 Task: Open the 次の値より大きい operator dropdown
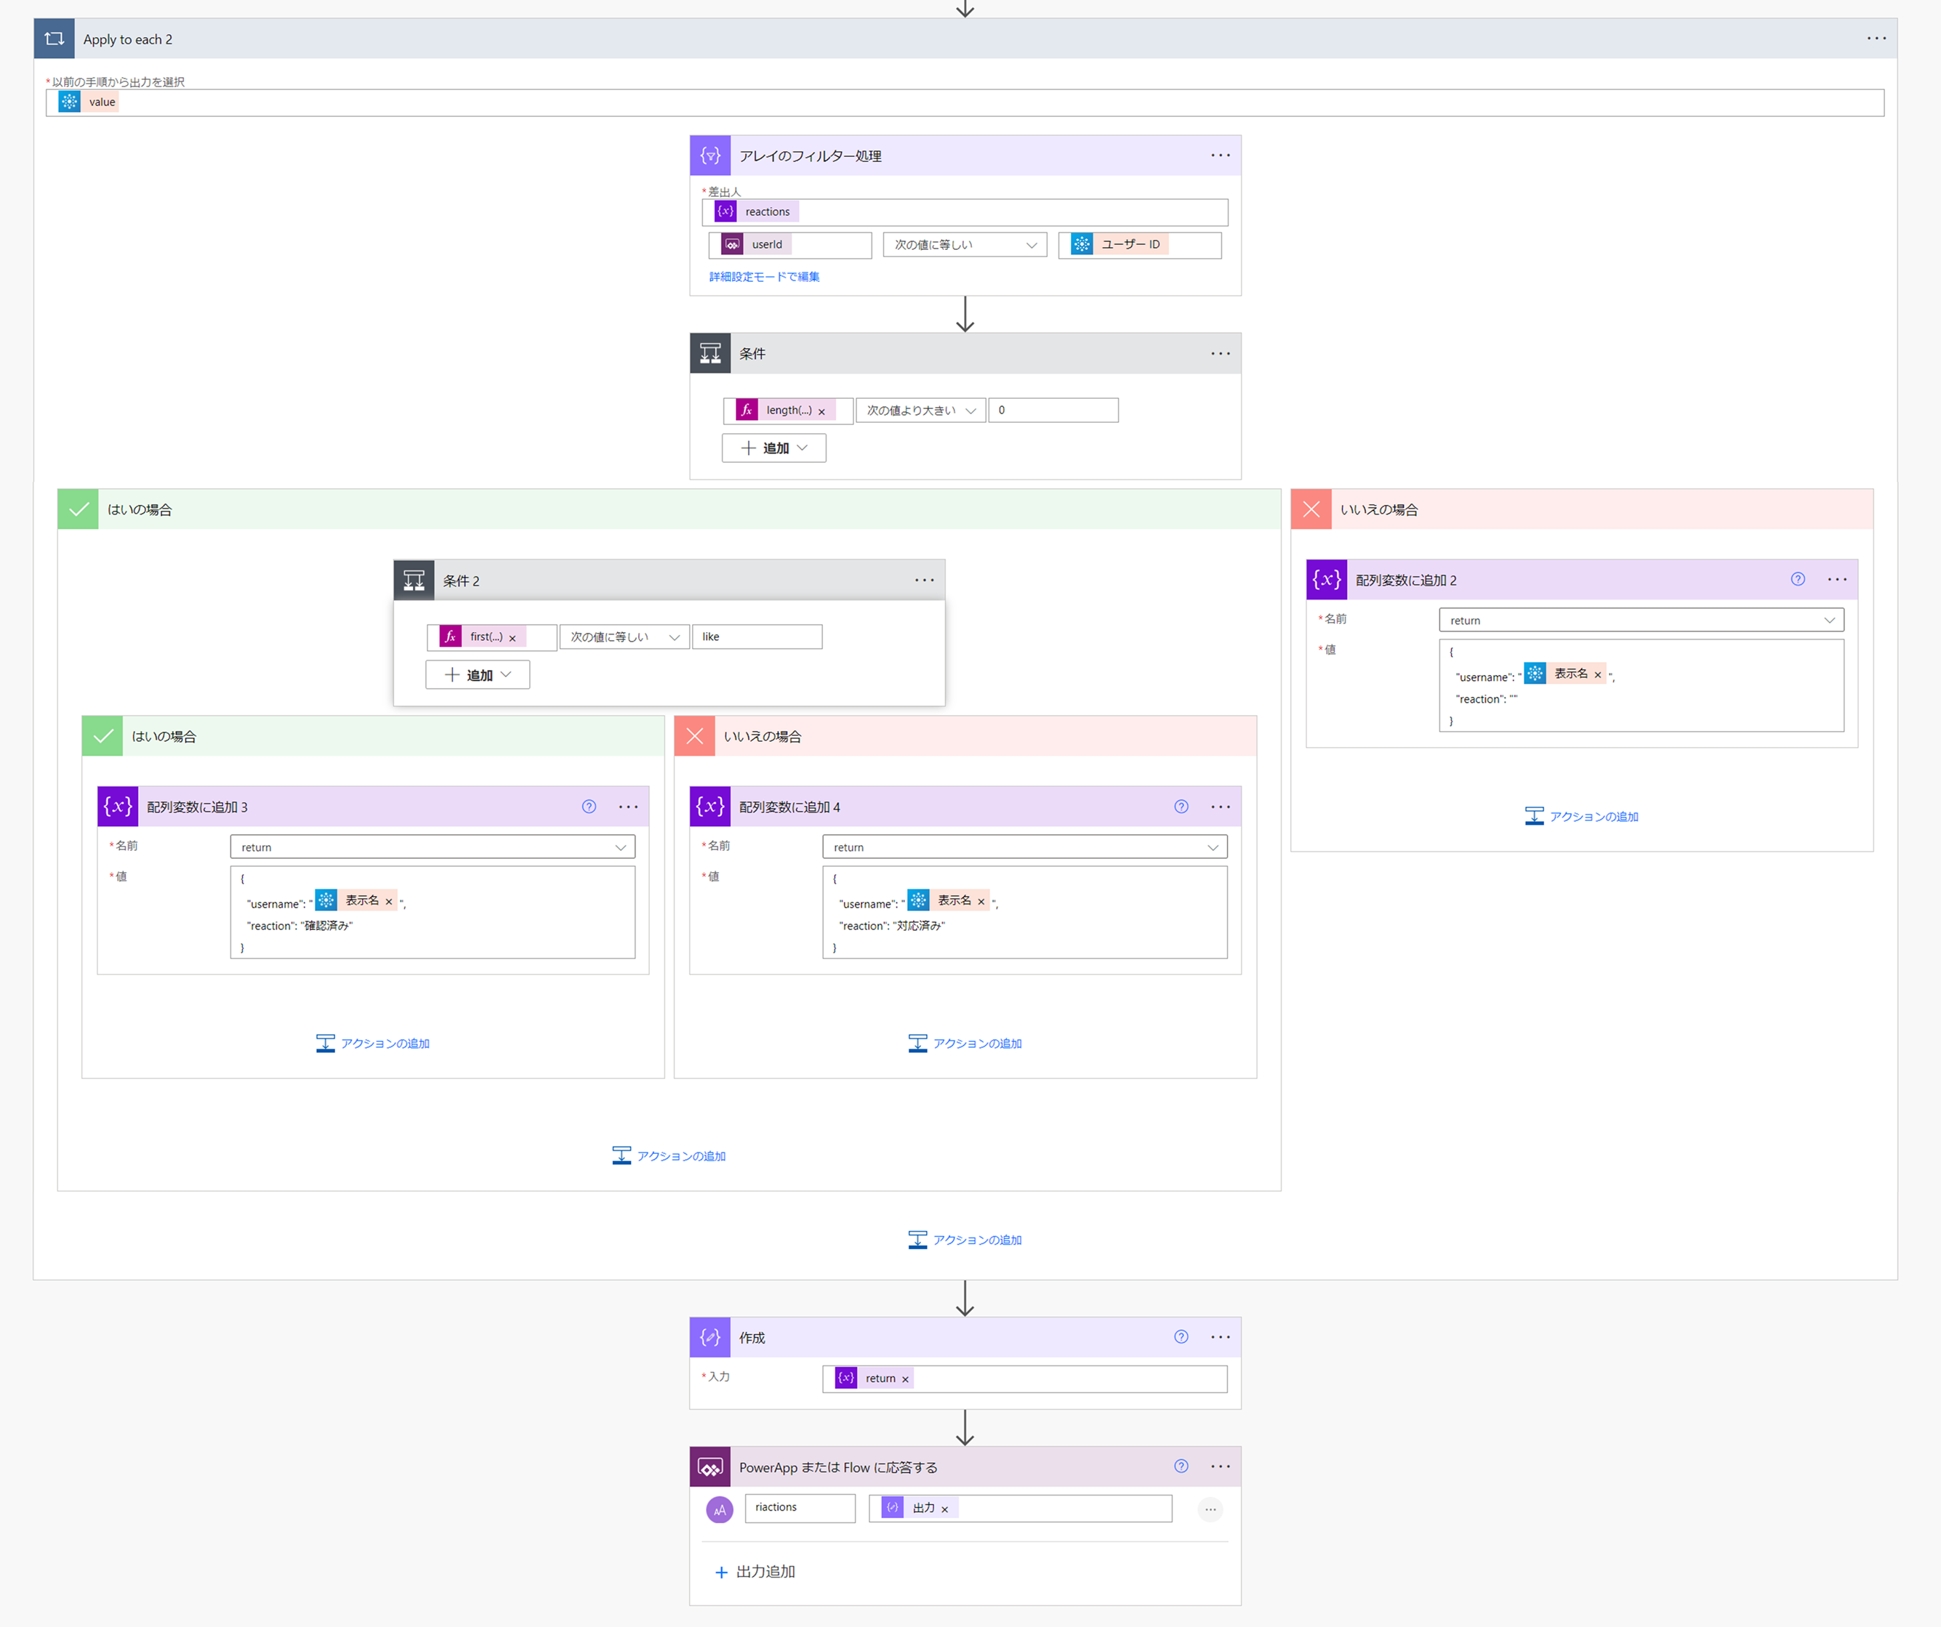point(920,411)
